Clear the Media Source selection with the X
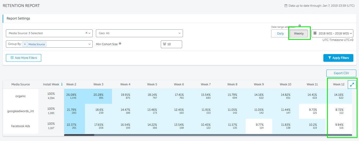This screenshot has height=141, width=359. (87, 33)
